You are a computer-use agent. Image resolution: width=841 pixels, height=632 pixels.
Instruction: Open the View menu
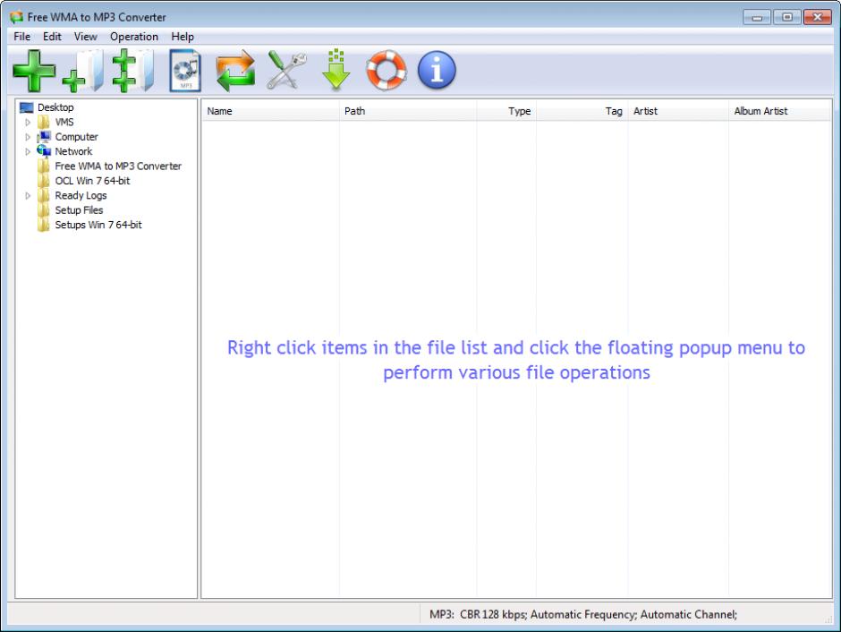click(86, 37)
